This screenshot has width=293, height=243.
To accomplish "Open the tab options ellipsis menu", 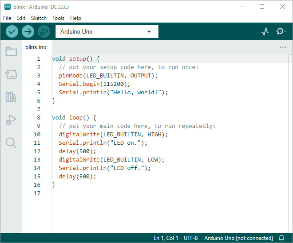I will [x=283, y=47].
